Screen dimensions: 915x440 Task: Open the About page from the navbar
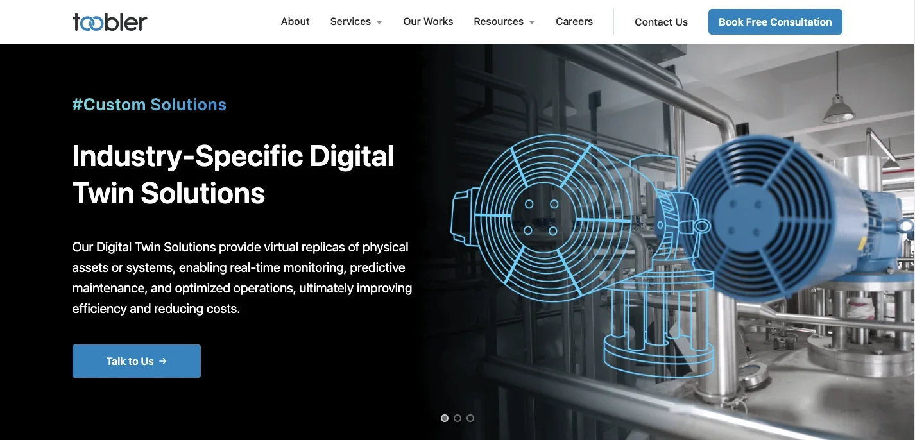(x=295, y=22)
